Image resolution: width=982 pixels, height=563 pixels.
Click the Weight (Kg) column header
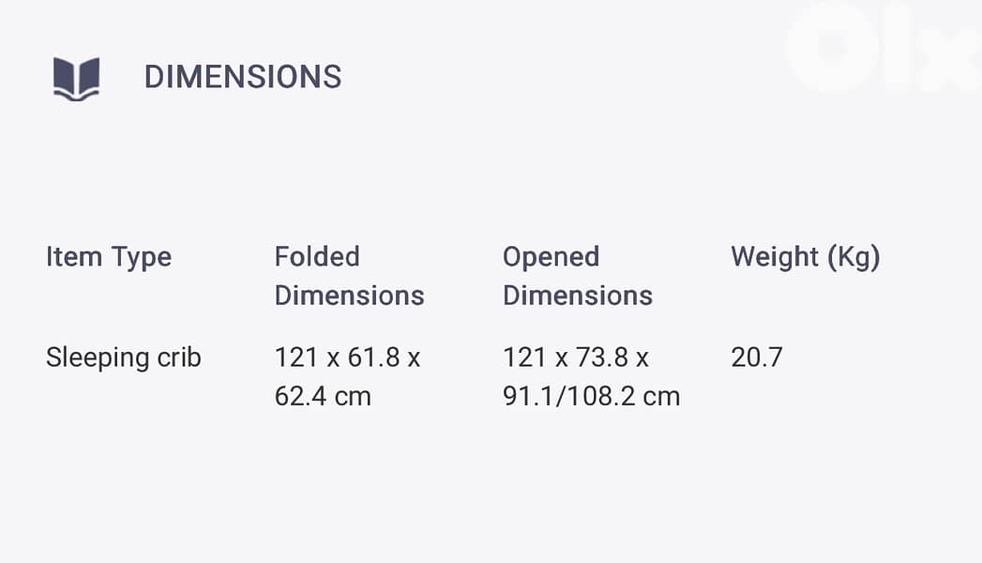[805, 257]
